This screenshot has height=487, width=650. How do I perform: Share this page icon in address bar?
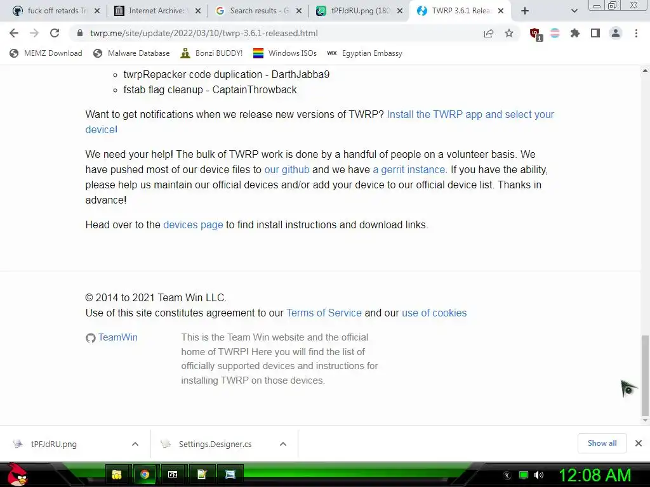pyautogui.click(x=489, y=33)
